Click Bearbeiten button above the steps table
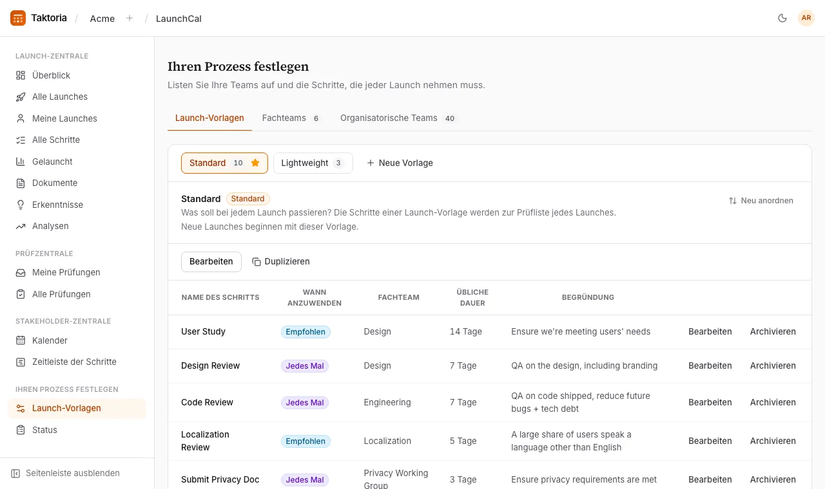 (211, 261)
